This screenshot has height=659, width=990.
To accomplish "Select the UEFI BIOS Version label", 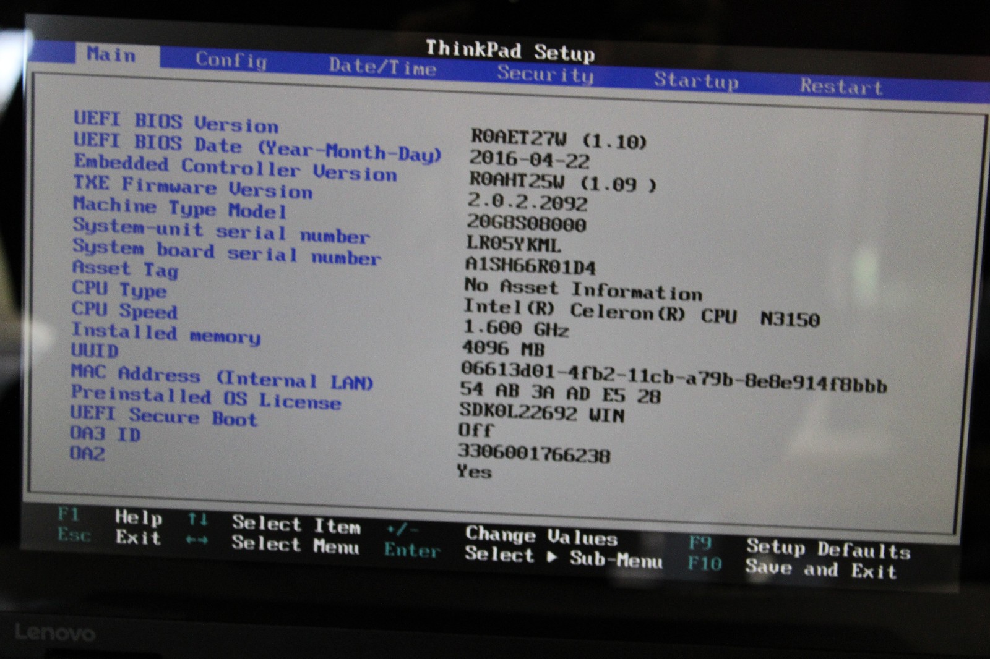I will (x=176, y=122).
